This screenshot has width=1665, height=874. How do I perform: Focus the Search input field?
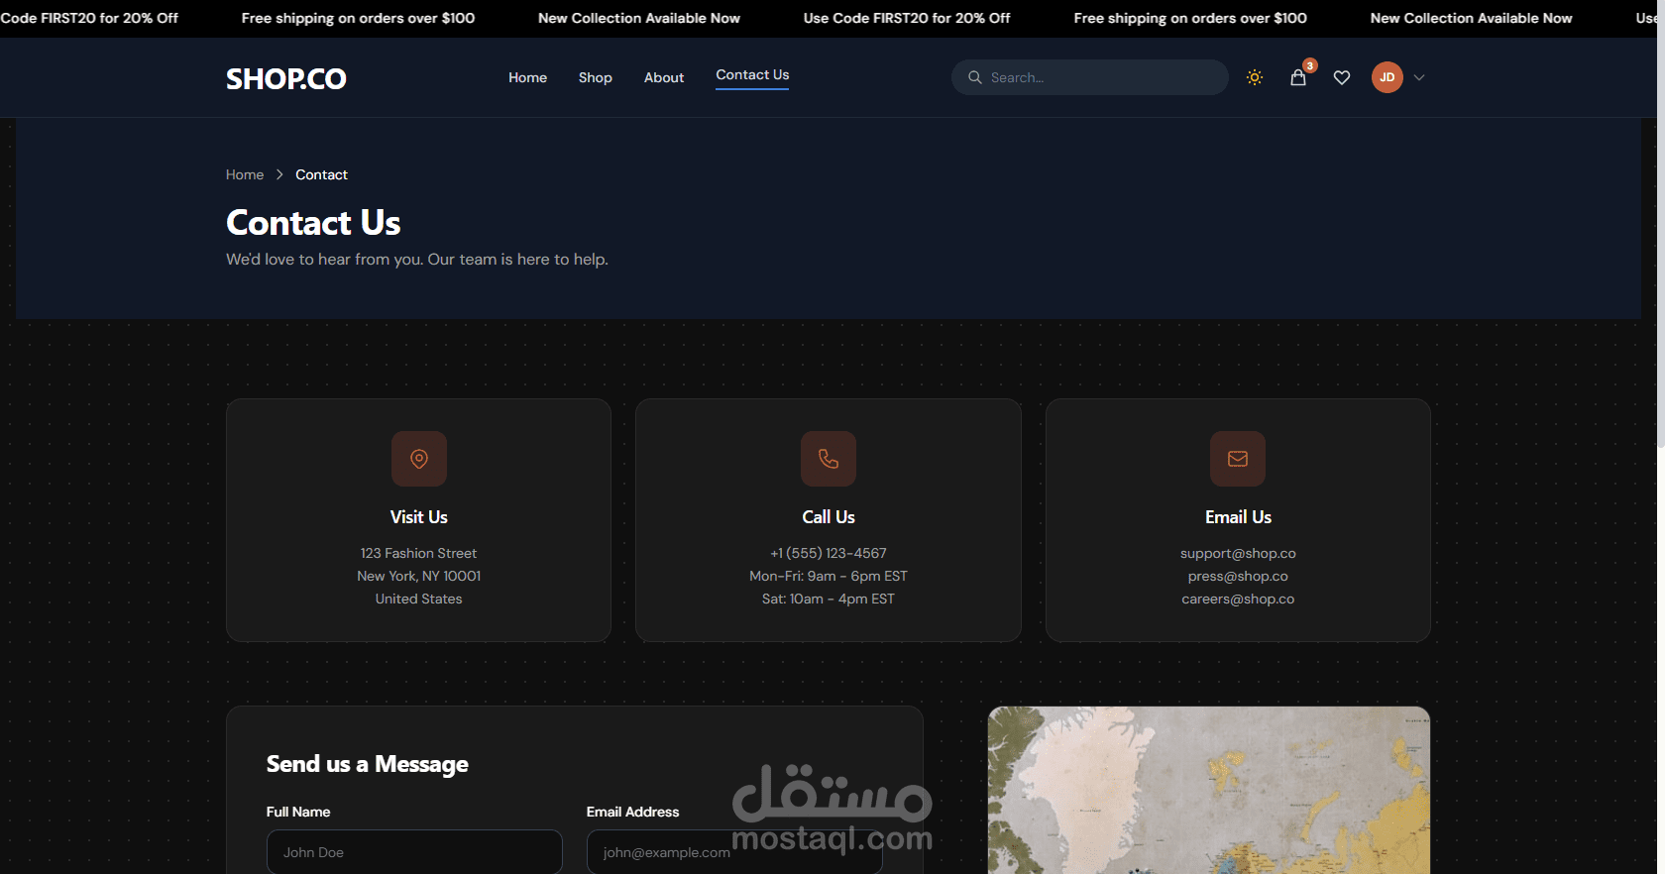[1090, 77]
